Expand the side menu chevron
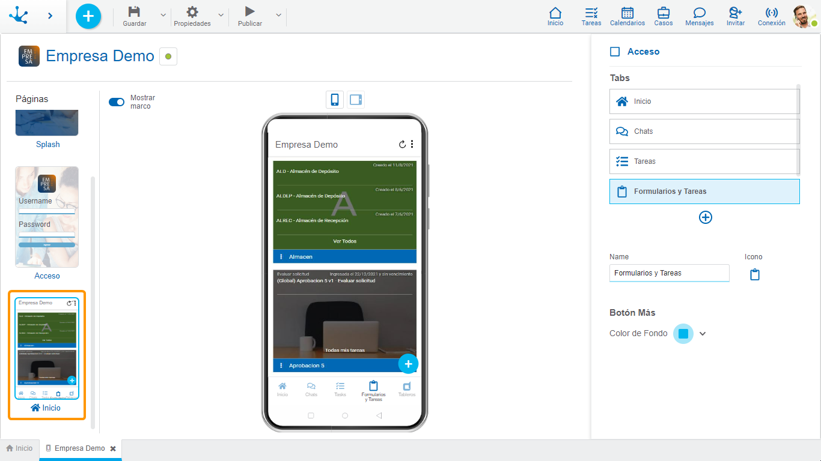 point(50,16)
